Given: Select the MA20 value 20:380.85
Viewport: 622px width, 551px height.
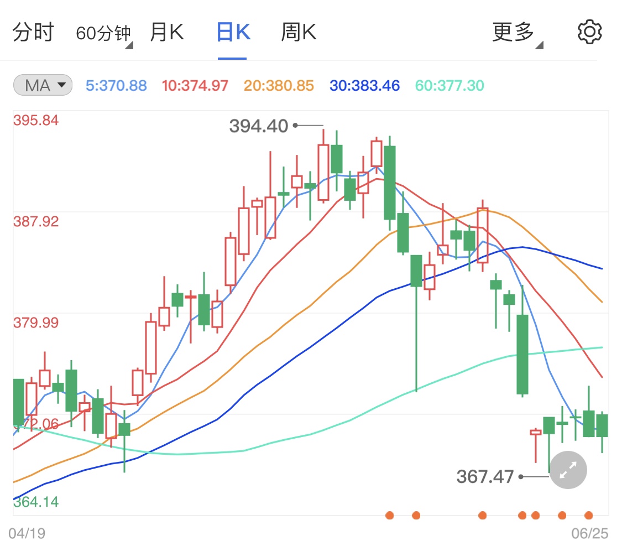Looking at the screenshot, I should point(279,86).
